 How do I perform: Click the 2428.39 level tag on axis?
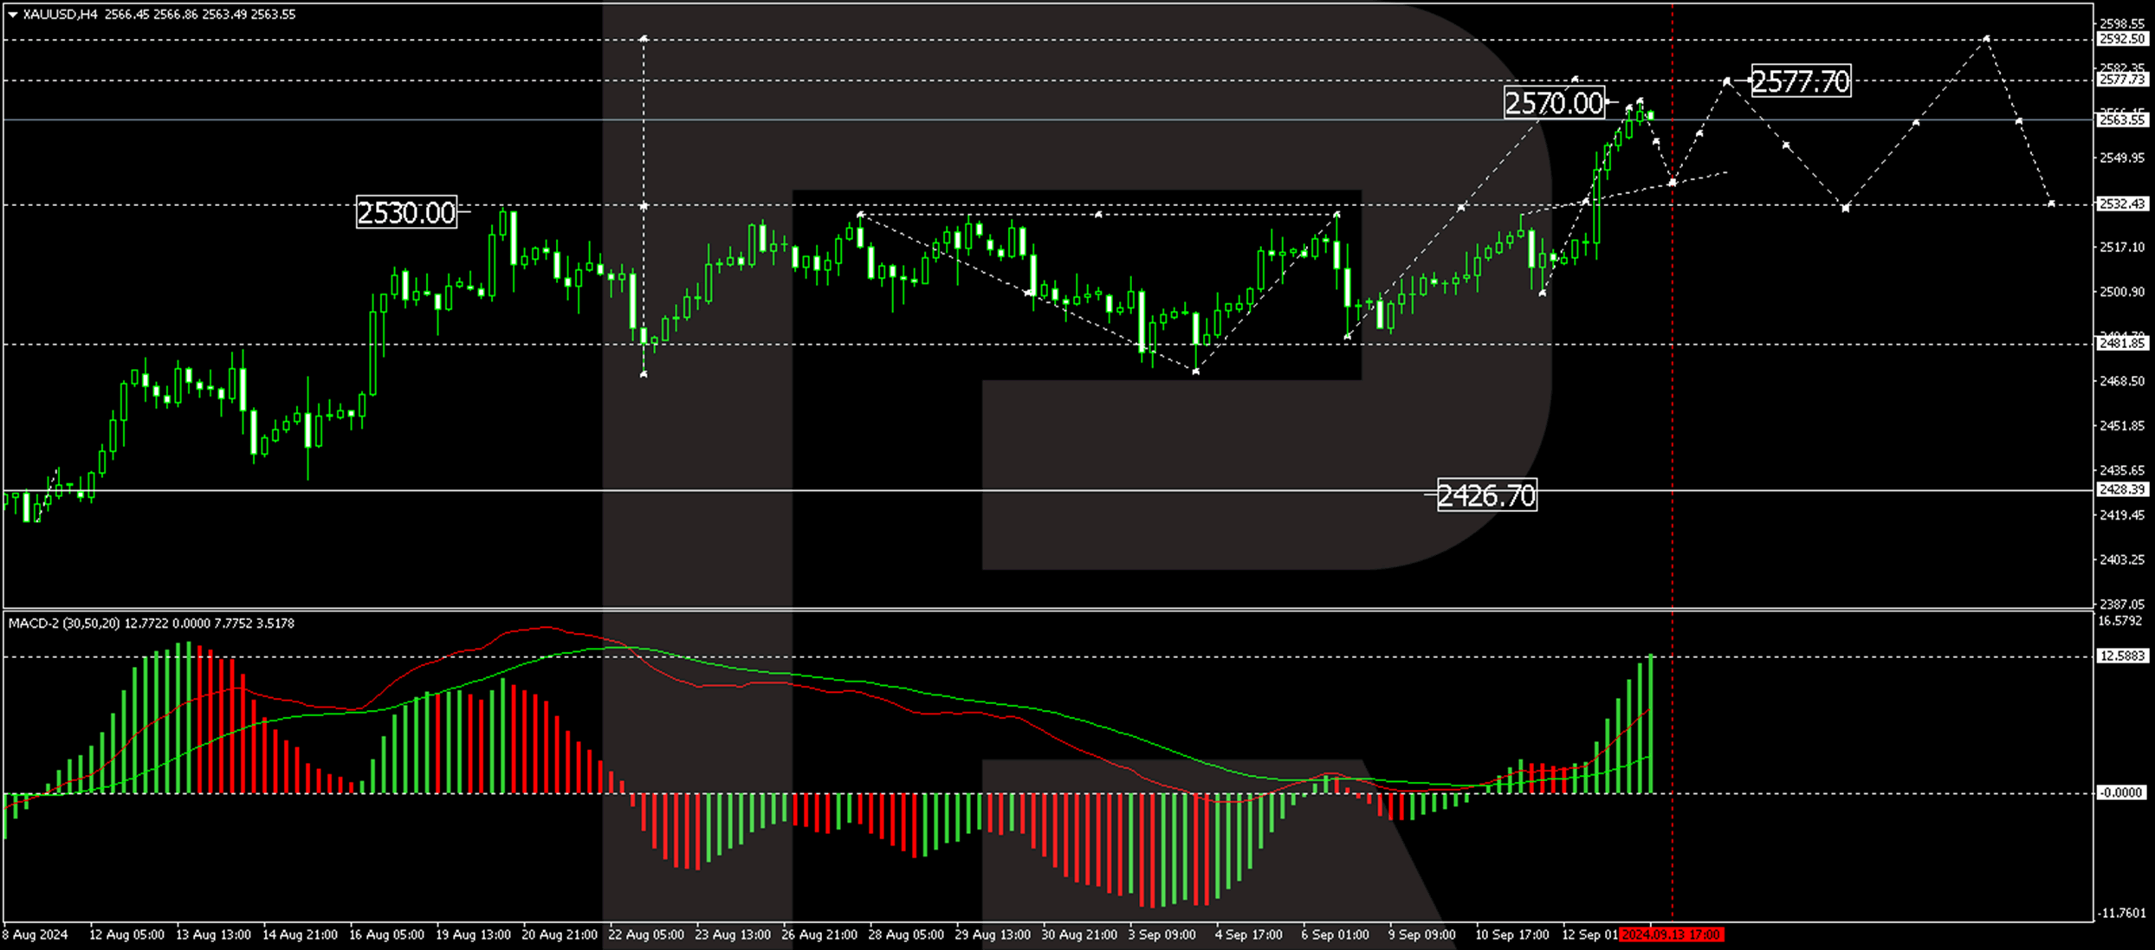pyautogui.click(x=2121, y=490)
